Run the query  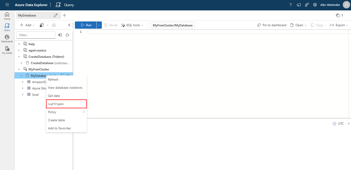(x=86, y=25)
